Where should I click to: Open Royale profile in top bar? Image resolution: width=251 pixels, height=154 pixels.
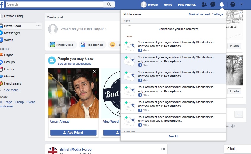click(x=149, y=4)
